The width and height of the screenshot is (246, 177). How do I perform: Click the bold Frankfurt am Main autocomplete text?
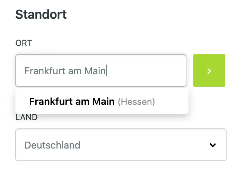72,101
